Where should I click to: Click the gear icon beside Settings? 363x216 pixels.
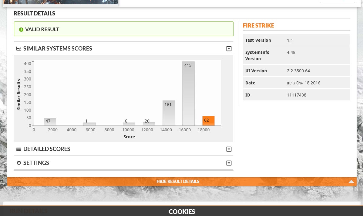pyautogui.click(x=19, y=163)
